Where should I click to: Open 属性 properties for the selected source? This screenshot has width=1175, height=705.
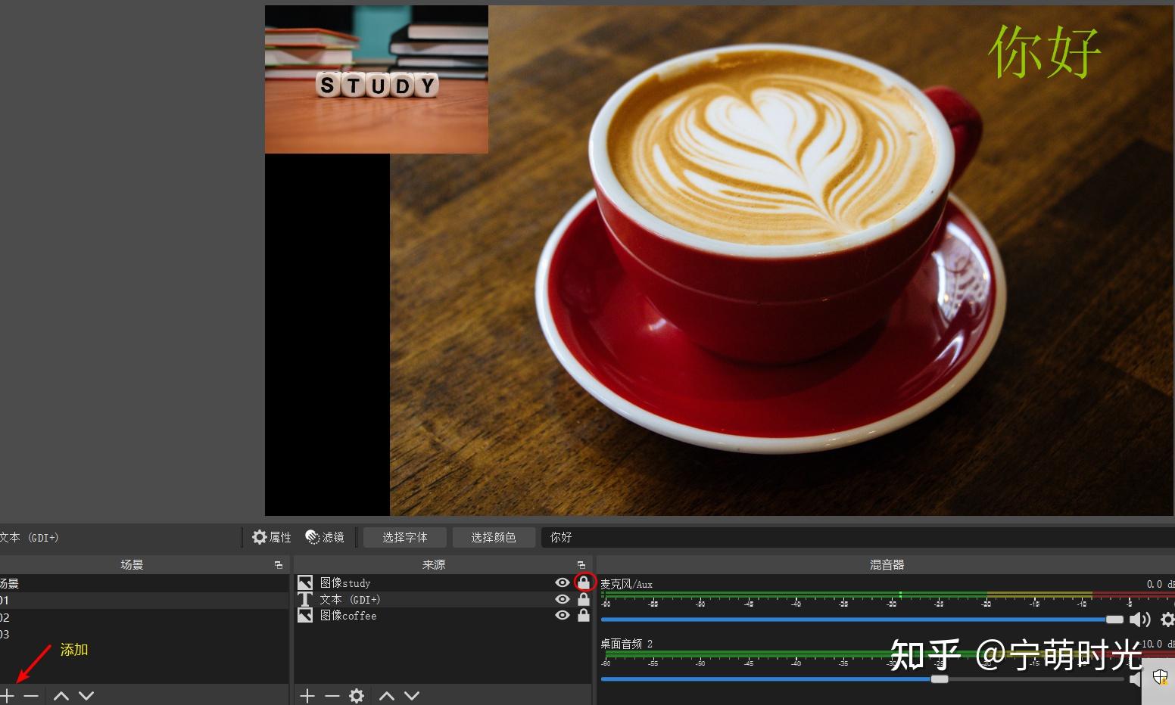[x=272, y=537]
